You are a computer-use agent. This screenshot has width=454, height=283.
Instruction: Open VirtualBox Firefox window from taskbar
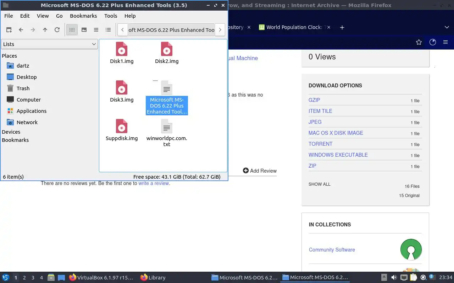point(101,278)
